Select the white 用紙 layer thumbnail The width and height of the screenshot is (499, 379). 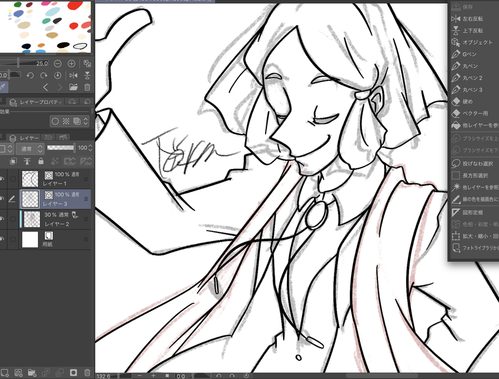pos(30,239)
